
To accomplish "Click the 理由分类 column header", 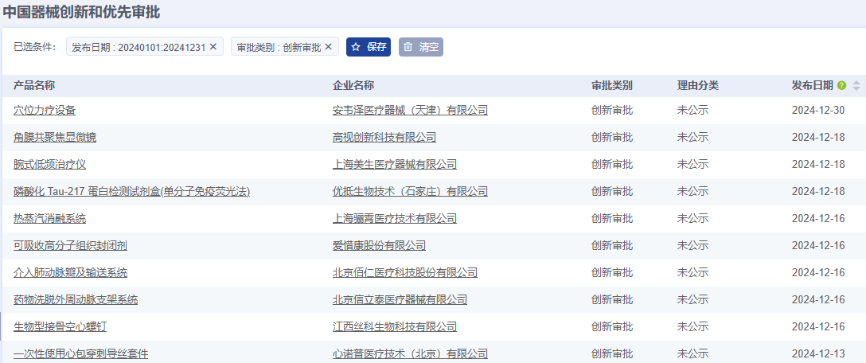I will point(698,85).
